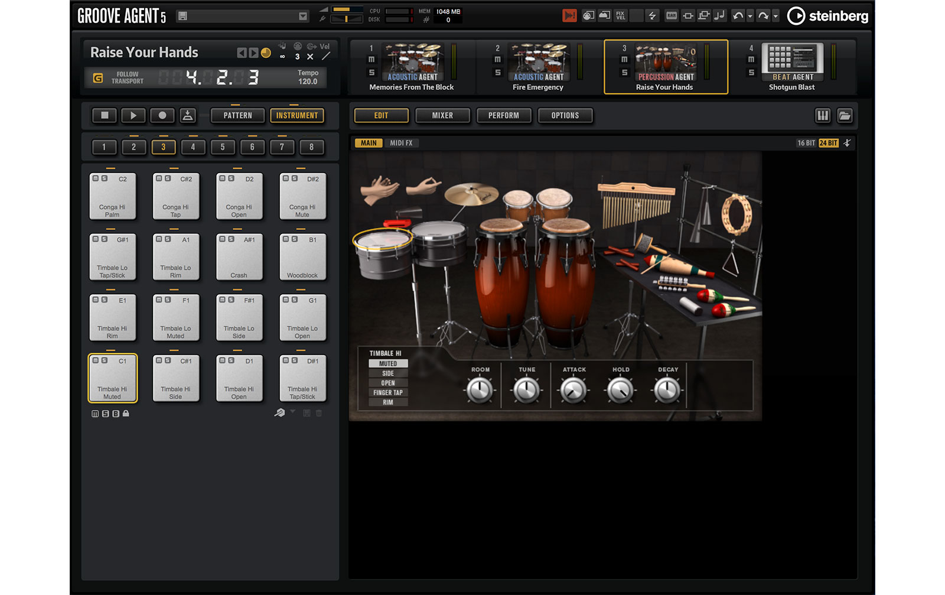Screen dimensions: 945x595
Task: Click the double musical notes icon
Action: click(x=719, y=15)
